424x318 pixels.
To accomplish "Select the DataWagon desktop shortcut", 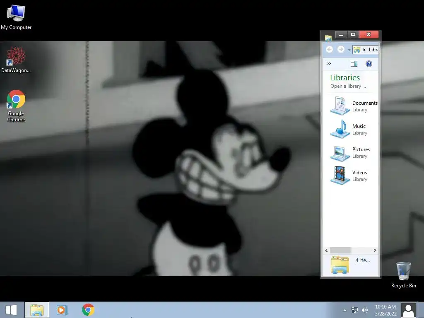I will (16, 60).
